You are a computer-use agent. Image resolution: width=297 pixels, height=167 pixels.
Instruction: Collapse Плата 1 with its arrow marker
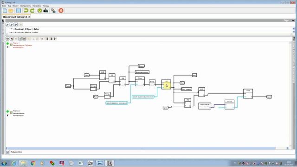(8, 47)
